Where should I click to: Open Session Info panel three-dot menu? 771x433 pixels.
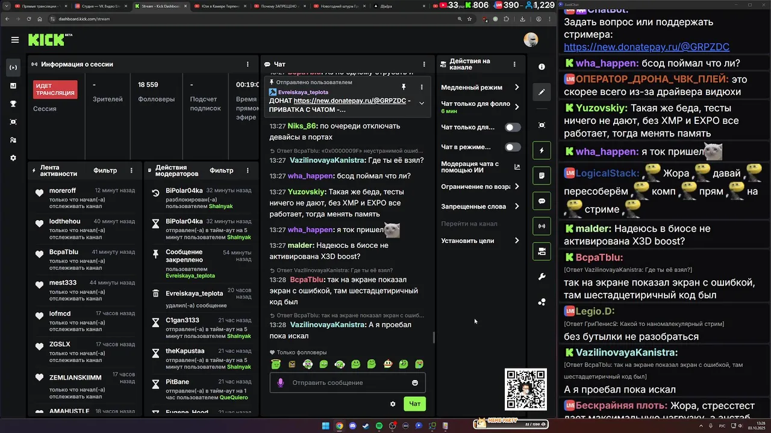pos(248,64)
